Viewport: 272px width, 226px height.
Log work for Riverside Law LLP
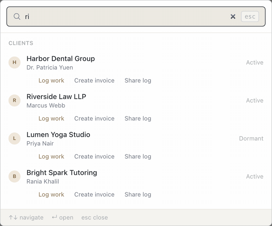(x=51, y=119)
